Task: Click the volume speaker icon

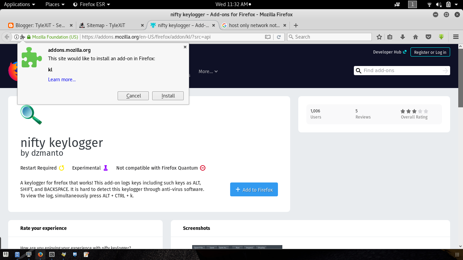Action: [438, 4]
